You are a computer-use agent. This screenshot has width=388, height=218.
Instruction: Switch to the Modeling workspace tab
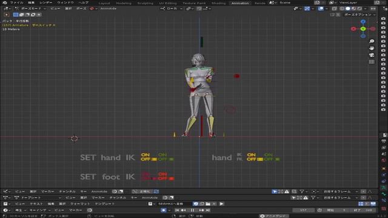(124, 3)
